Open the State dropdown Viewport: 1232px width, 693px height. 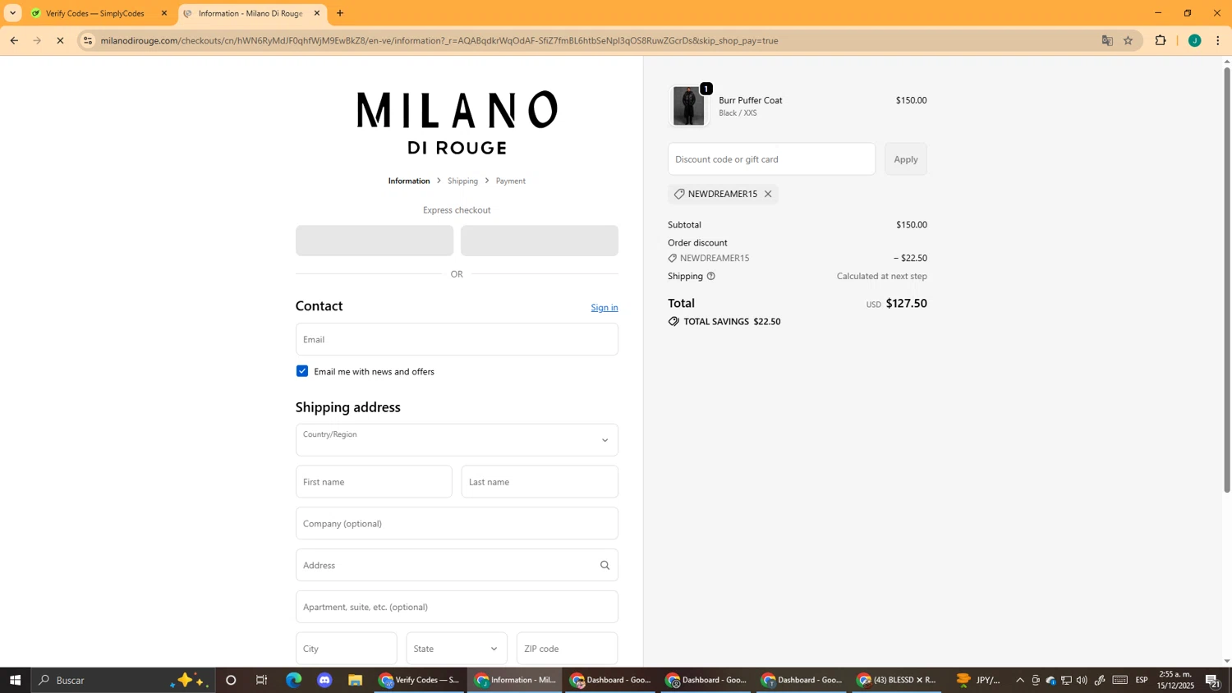[457, 649]
